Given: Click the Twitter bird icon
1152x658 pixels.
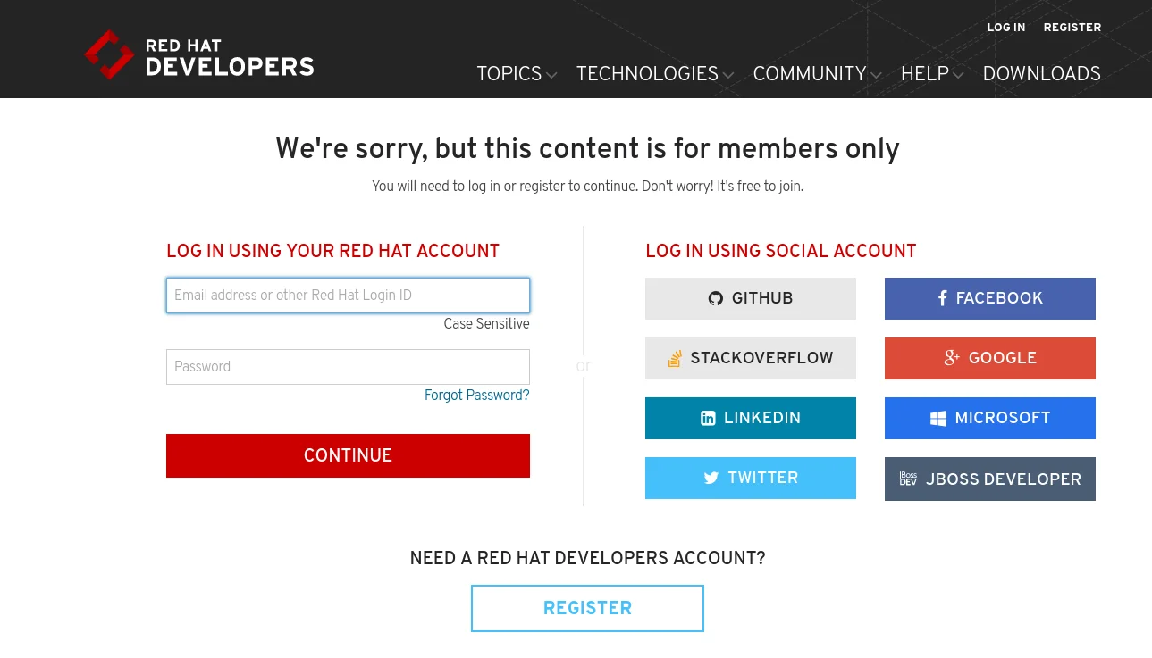Looking at the screenshot, I should click(x=711, y=478).
